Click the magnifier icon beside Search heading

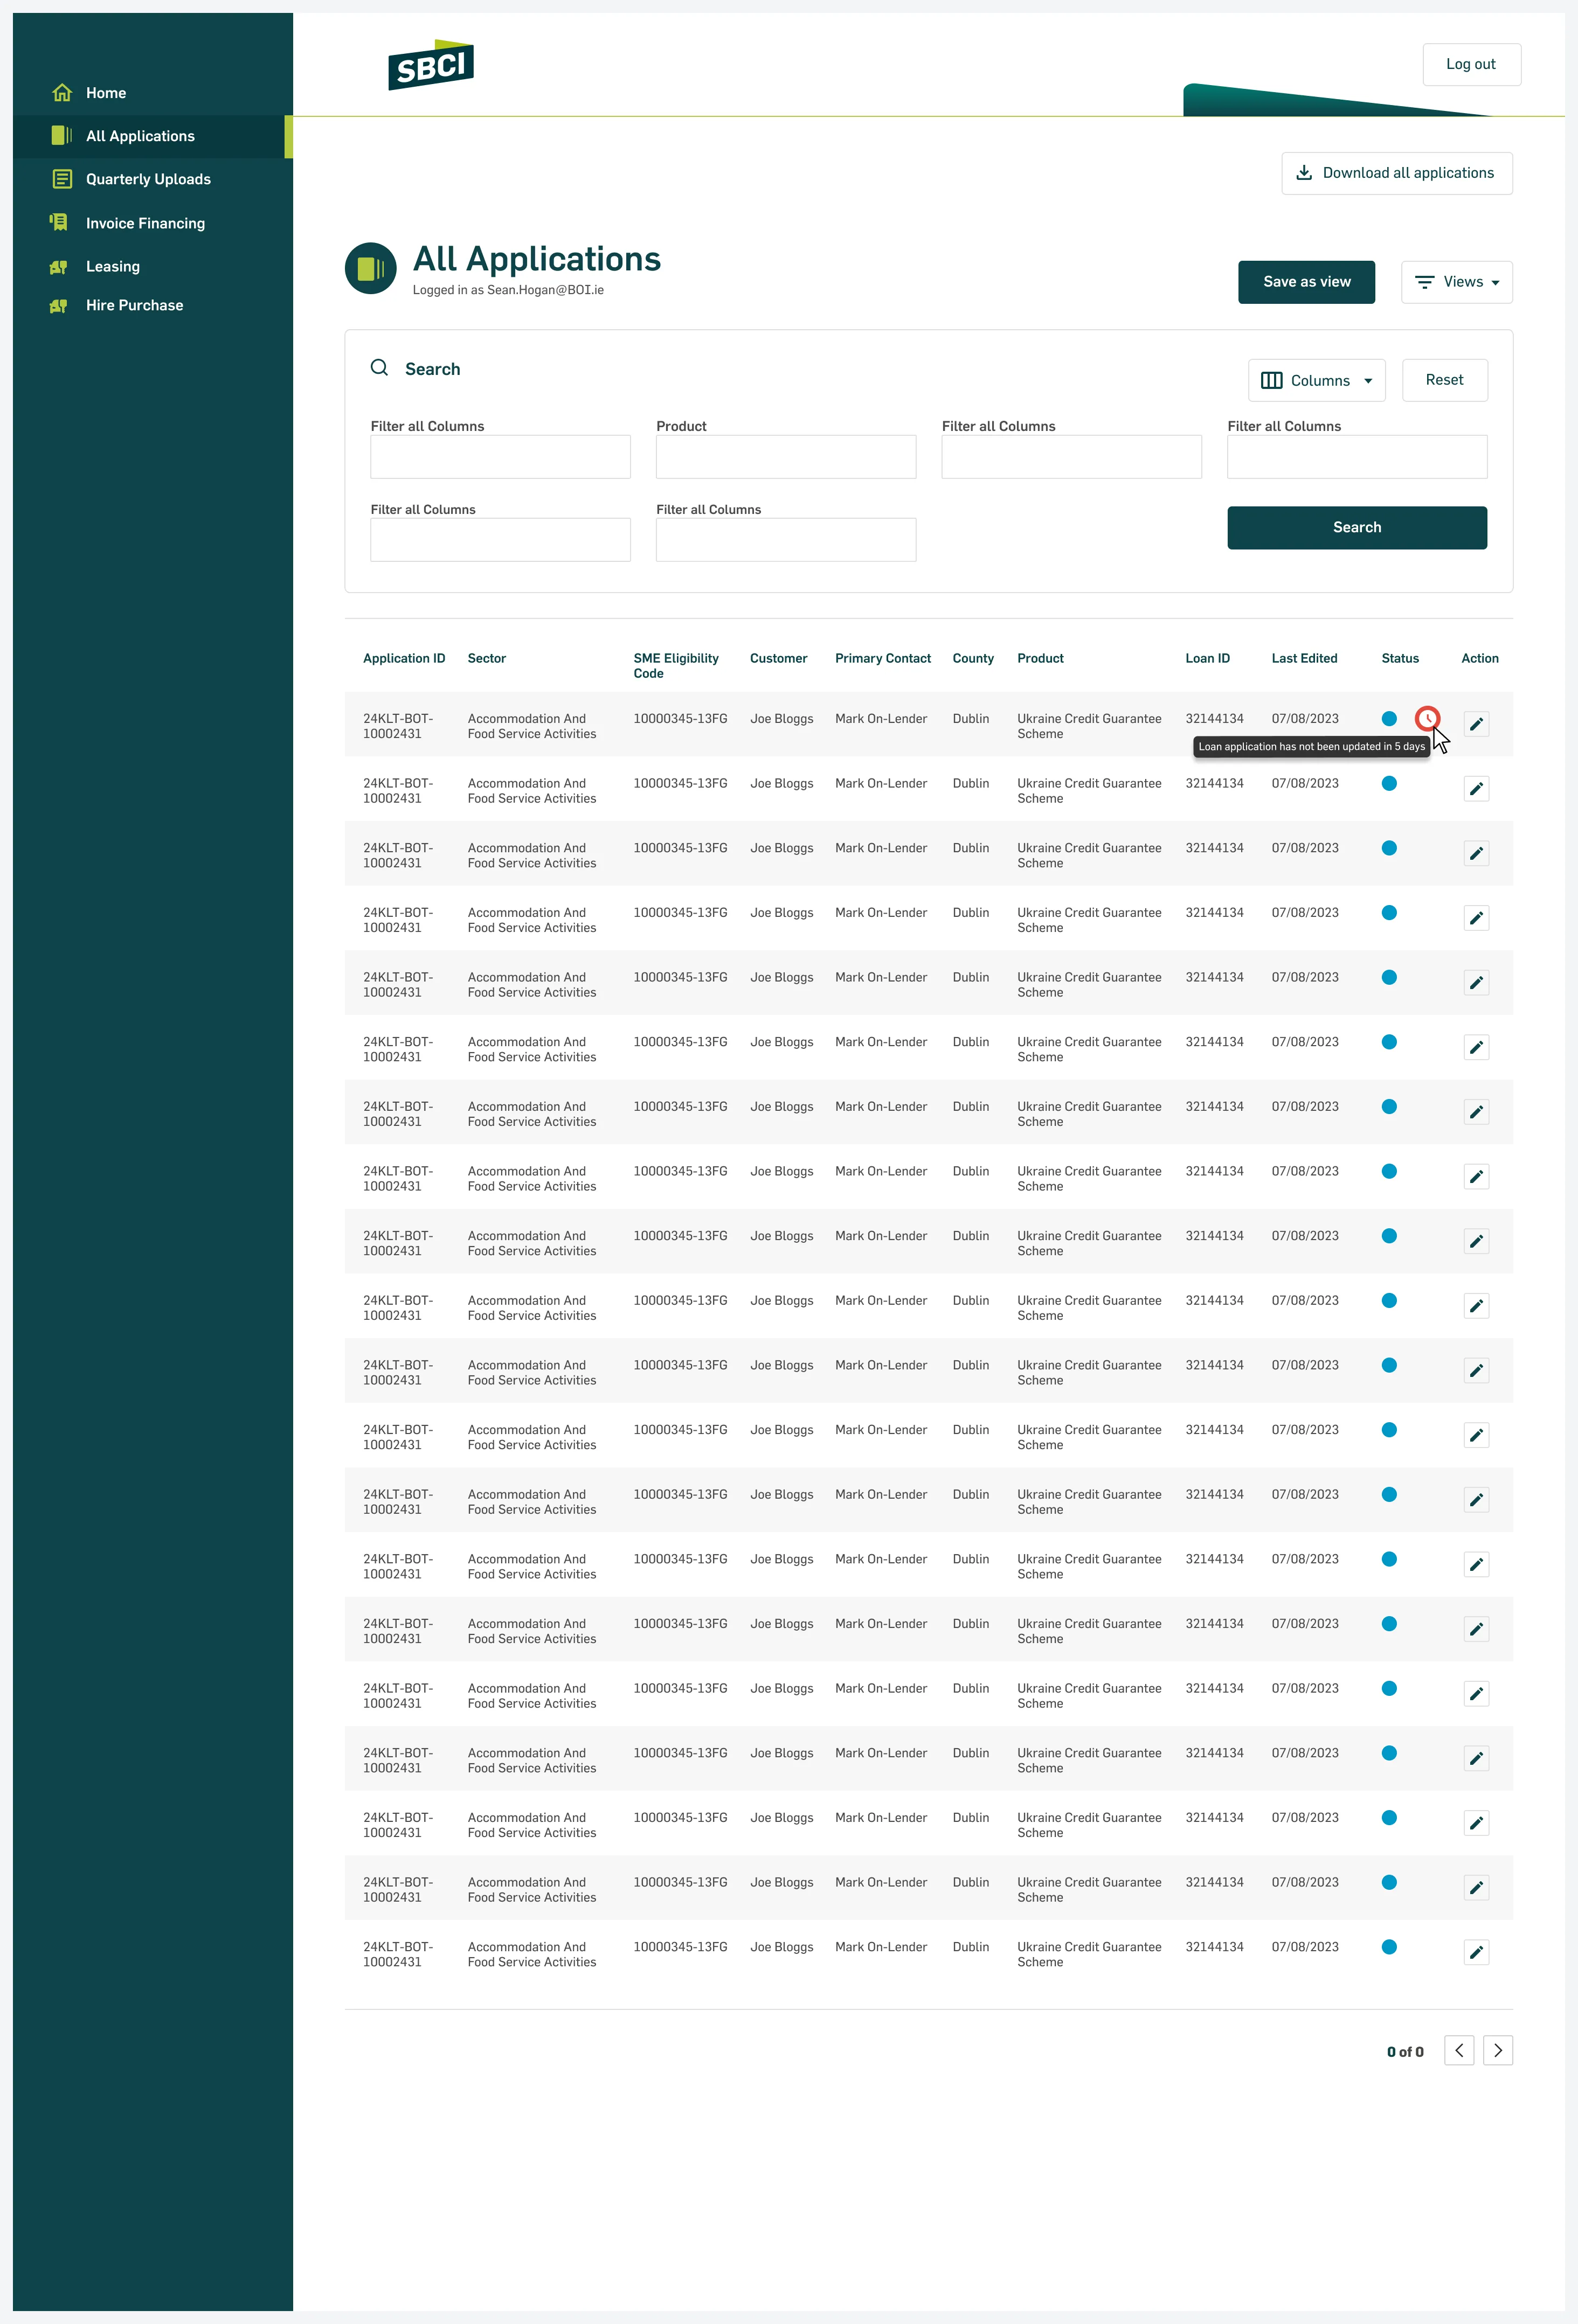tap(379, 368)
